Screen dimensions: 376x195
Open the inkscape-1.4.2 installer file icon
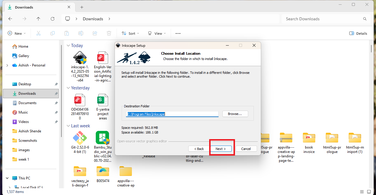(x=80, y=57)
